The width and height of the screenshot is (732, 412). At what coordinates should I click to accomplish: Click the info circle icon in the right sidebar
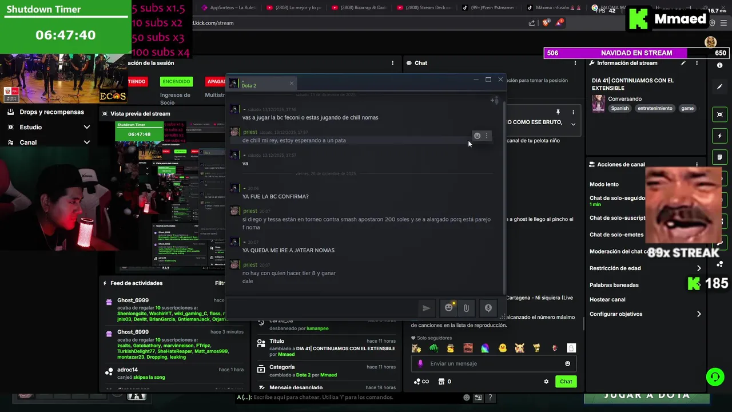(x=719, y=65)
